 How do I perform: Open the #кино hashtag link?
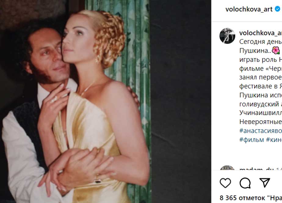pyautogui.click(x=274, y=139)
